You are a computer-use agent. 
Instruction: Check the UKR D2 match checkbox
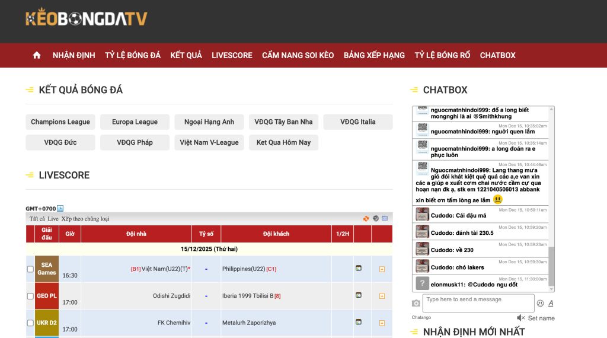[x=30, y=323]
